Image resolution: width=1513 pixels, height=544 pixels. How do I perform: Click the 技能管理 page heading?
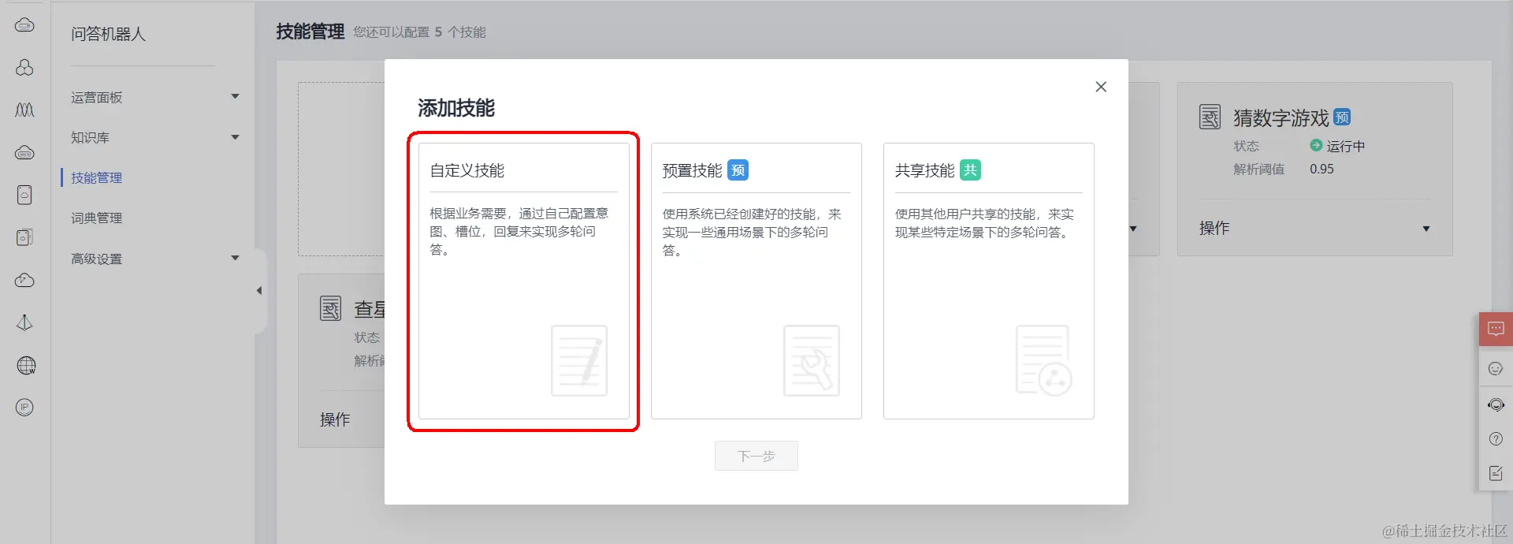coord(310,32)
